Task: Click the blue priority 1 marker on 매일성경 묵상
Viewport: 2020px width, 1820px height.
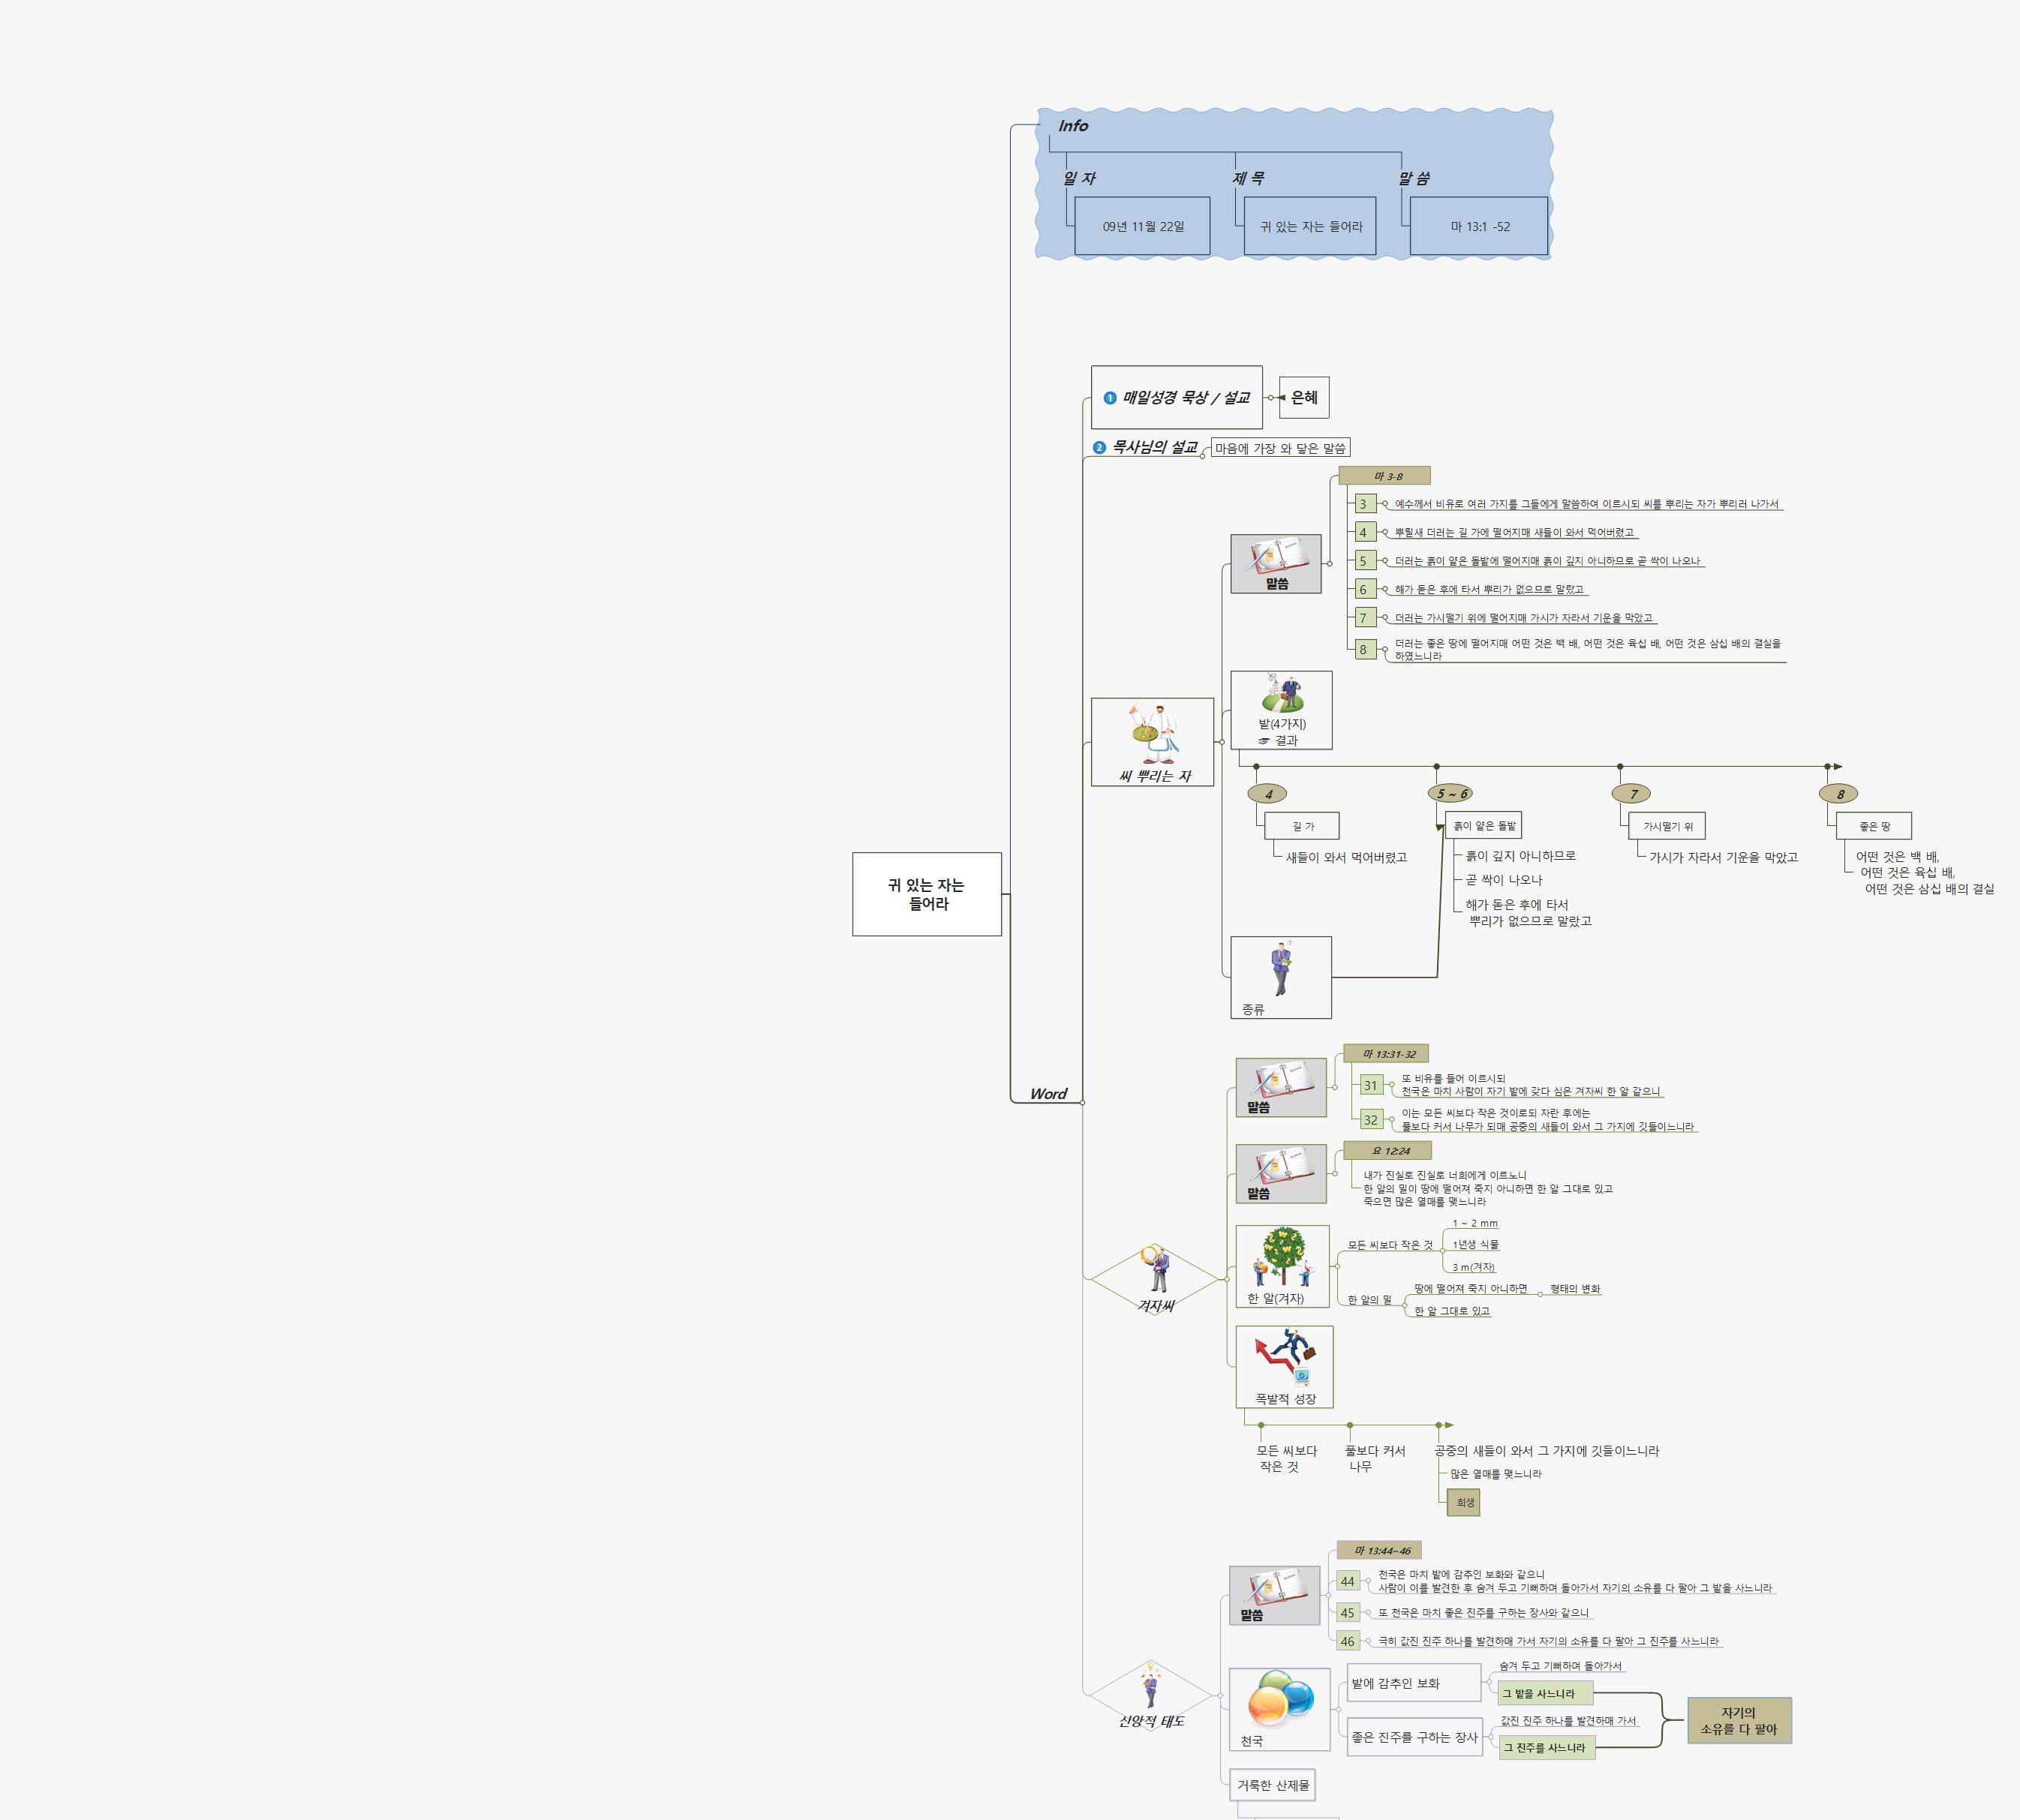Action: click(x=1109, y=398)
